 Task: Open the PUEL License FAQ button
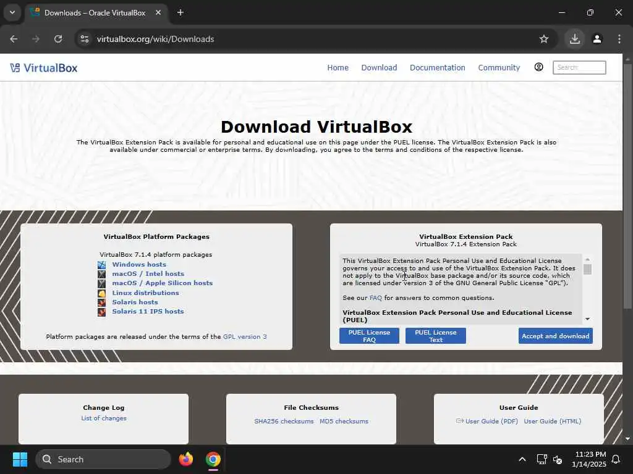(x=370, y=336)
